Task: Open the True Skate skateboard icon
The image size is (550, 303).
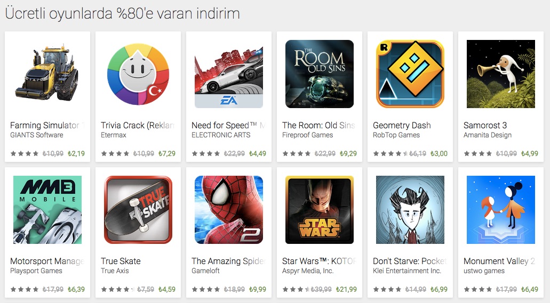Action: click(138, 210)
